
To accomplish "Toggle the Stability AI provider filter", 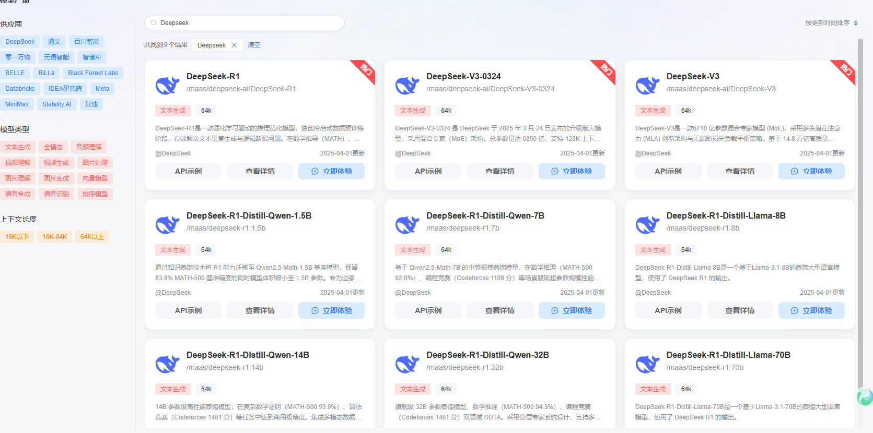I will 57,104.
